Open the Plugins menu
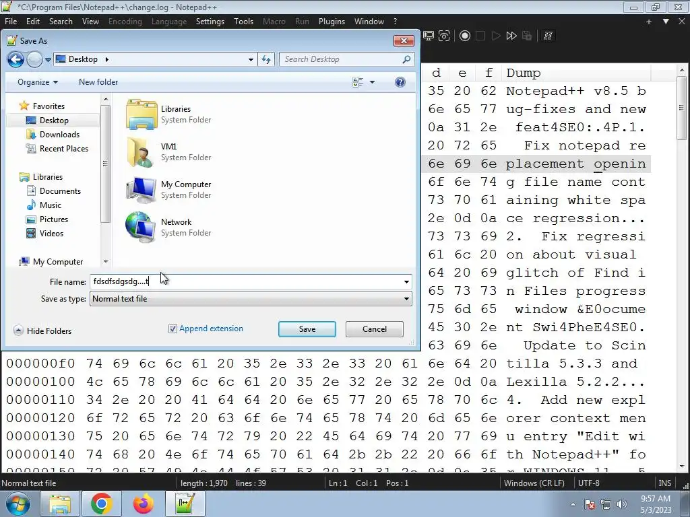 tap(332, 22)
